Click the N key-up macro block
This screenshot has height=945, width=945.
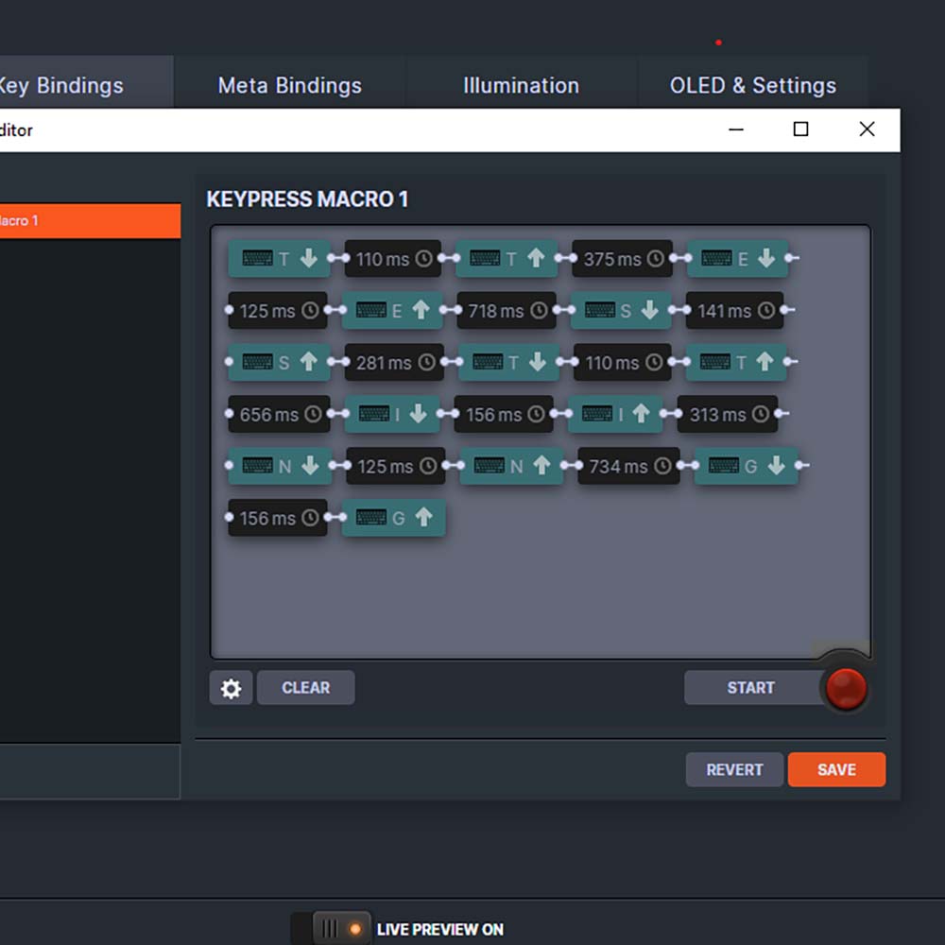(511, 466)
